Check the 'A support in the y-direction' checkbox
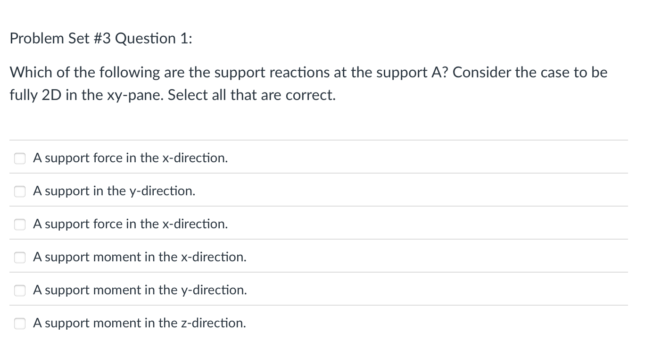 tap(19, 192)
